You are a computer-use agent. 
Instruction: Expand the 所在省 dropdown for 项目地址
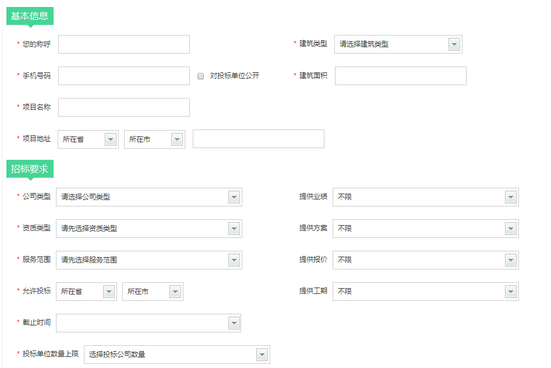pos(88,139)
